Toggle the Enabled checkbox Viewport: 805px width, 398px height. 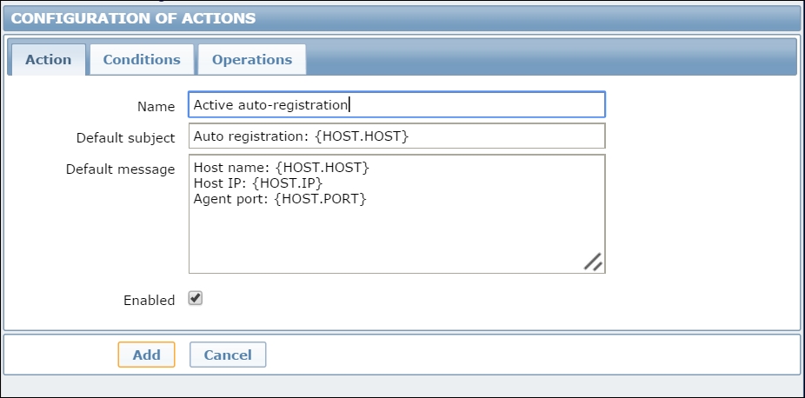[196, 299]
